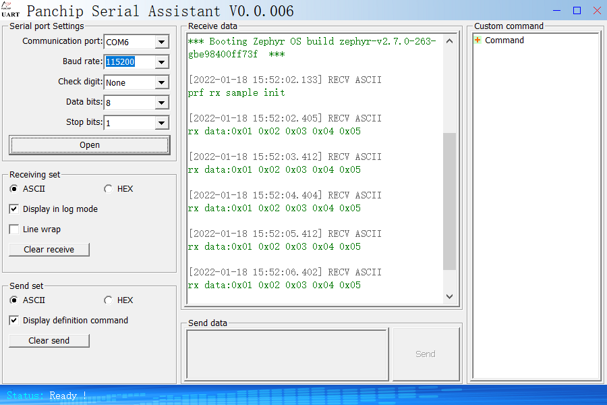Select HEX in Send set
Image resolution: width=607 pixels, height=405 pixels.
(x=119, y=300)
